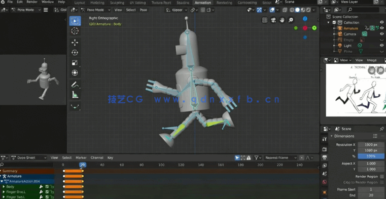This screenshot has height=199, width=386.
Task: Select the Transform tool
Action: pyautogui.click(x=75, y=73)
